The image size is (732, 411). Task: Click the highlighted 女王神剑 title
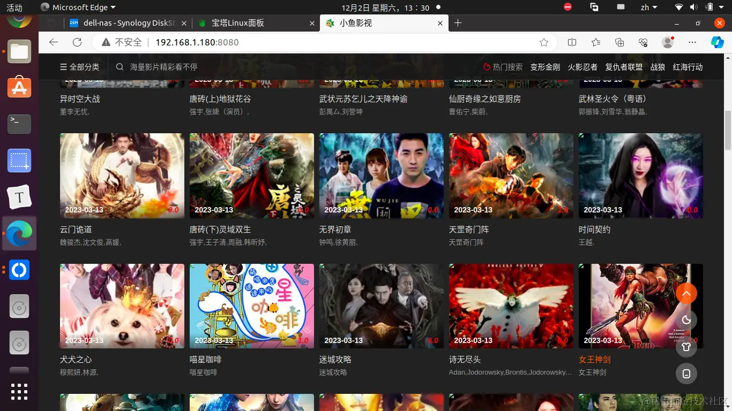tap(595, 360)
